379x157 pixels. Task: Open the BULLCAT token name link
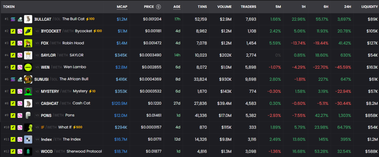tap(43, 19)
